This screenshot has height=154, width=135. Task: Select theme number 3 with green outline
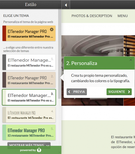29,97
